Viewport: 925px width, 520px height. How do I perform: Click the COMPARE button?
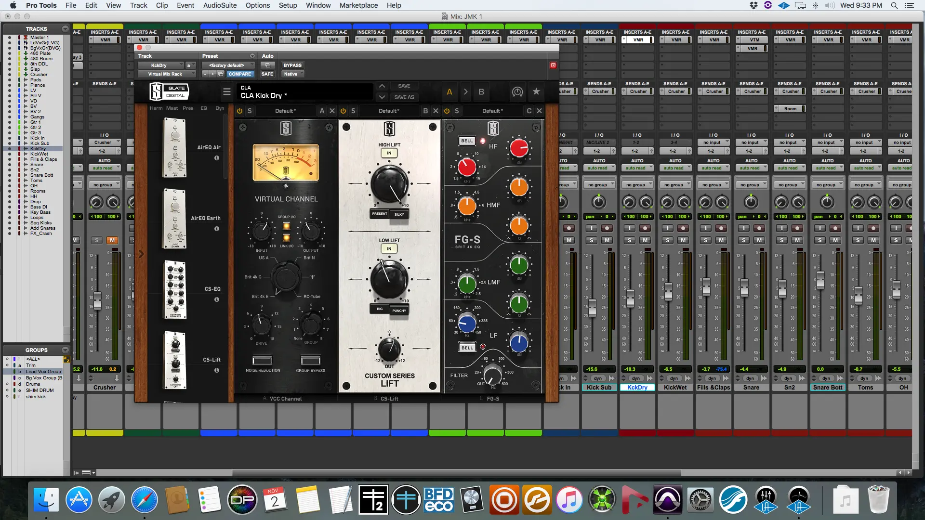tap(240, 74)
